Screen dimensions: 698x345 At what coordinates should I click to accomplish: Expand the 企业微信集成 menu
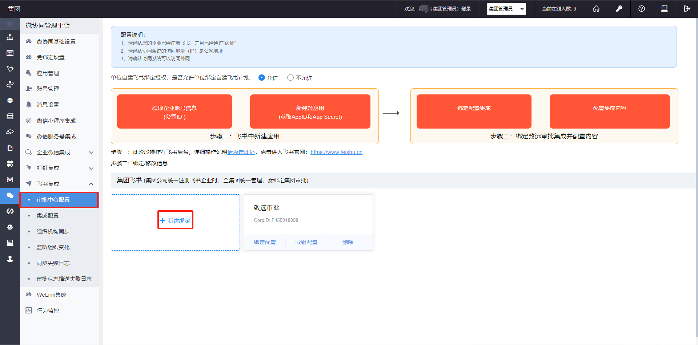(x=60, y=153)
